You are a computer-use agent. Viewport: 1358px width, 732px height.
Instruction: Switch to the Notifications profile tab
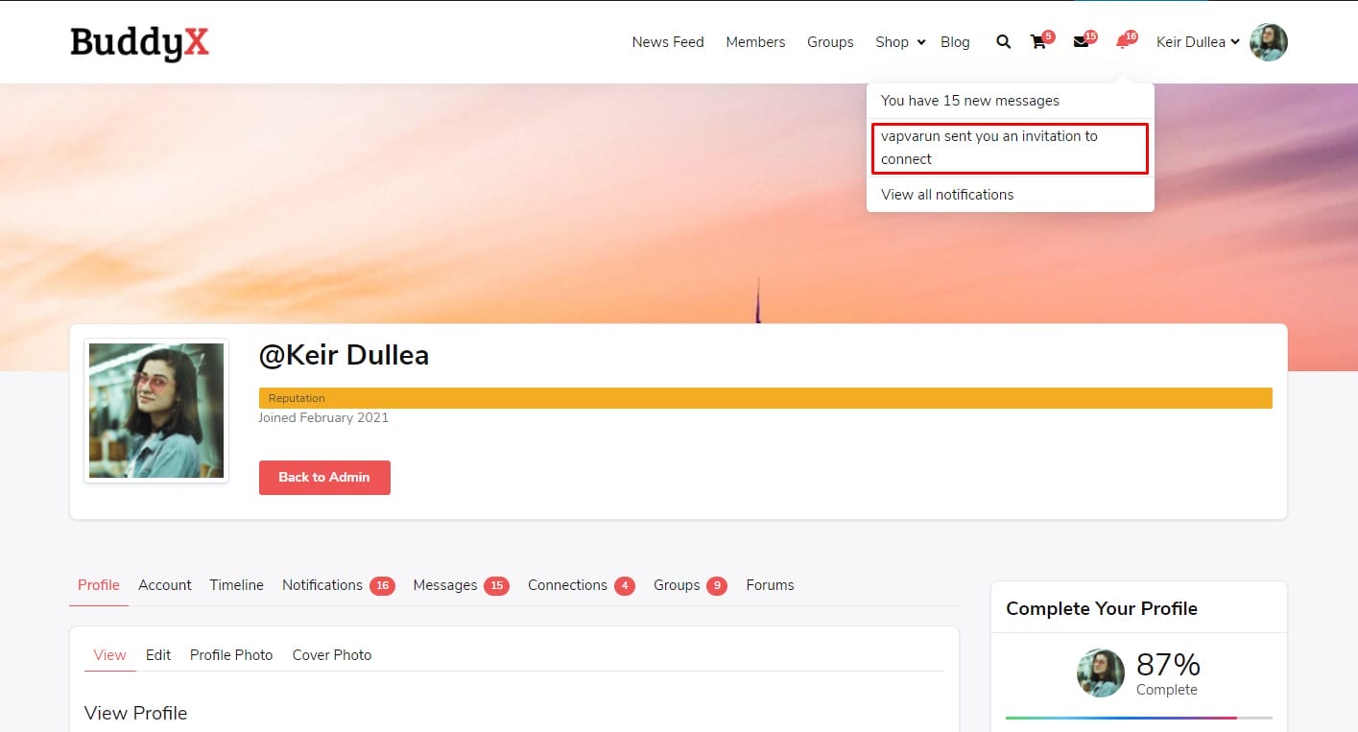(322, 585)
